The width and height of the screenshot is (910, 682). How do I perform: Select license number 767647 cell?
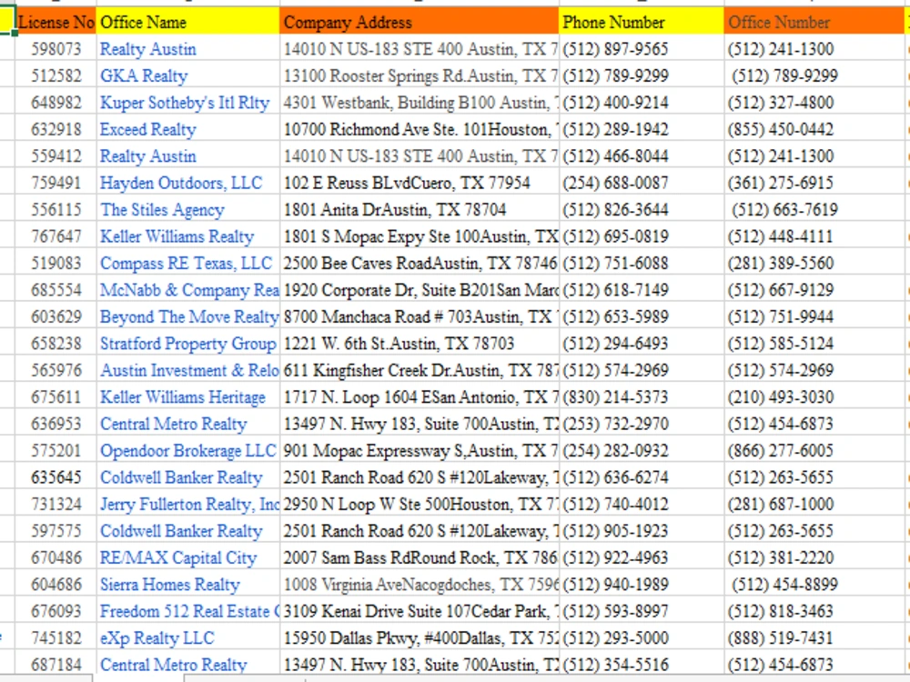click(56, 236)
